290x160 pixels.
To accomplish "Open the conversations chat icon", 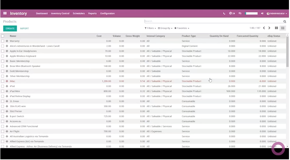I will click(240, 13).
